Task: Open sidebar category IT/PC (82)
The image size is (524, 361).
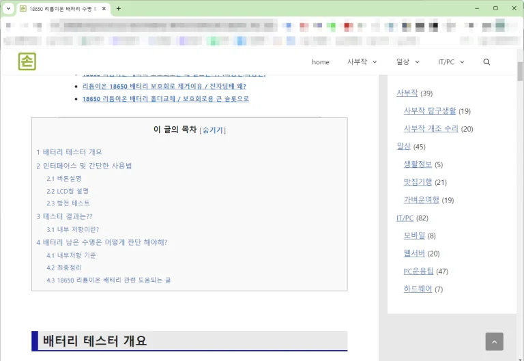Action: (405, 218)
